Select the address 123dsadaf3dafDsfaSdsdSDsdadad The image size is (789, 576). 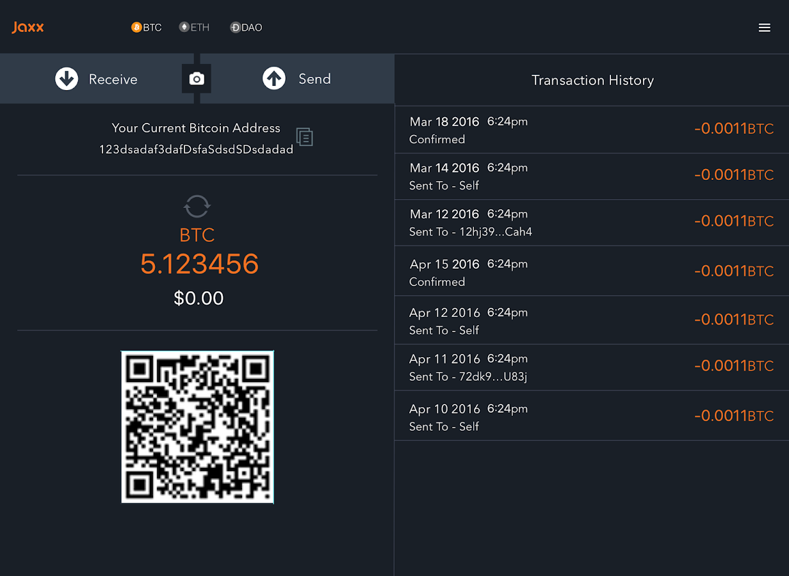pyautogui.click(x=196, y=149)
